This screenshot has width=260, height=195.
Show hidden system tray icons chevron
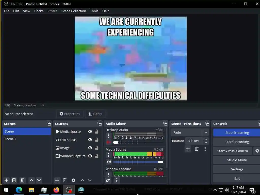215,190
